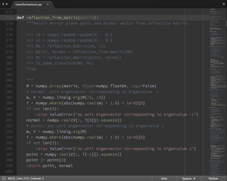227x181 pixels.
Task: Click the 'return point, normal' line
Action: tap(50, 166)
